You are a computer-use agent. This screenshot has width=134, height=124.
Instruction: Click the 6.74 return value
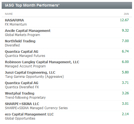[125, 51]
